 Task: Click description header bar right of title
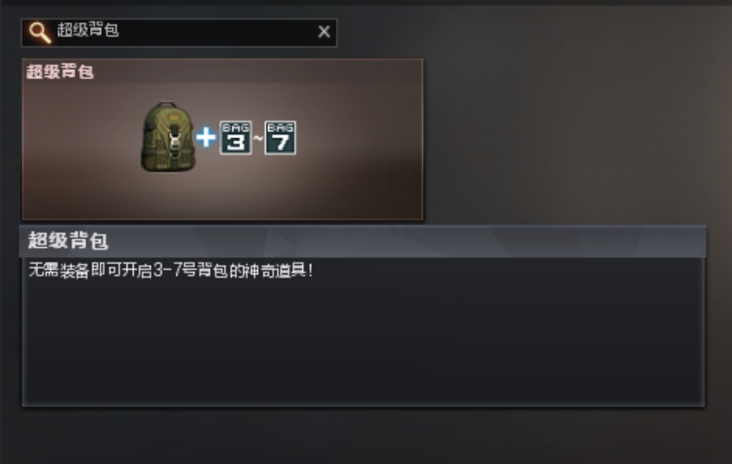(406, 241)
